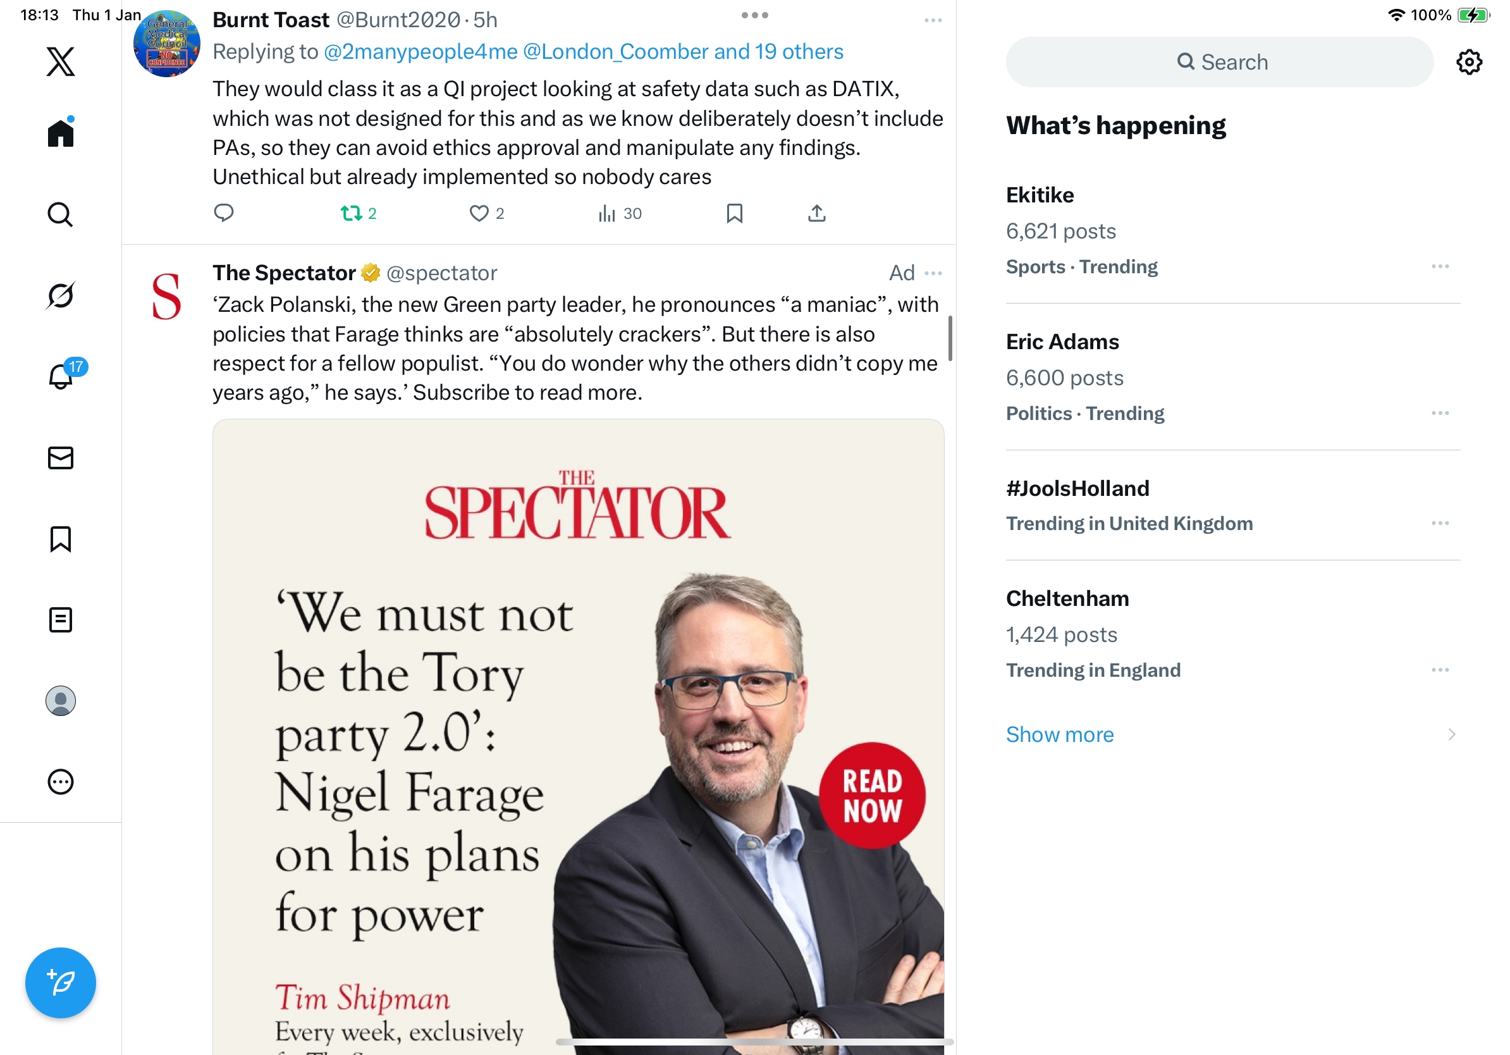
Task: Open Search and Explore magnifier in sidebar
Action: [x=61, y=214]
